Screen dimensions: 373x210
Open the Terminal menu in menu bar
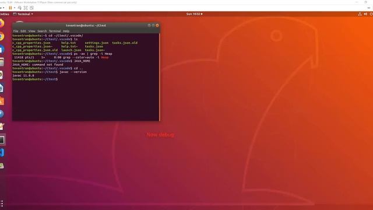(55, 31)
